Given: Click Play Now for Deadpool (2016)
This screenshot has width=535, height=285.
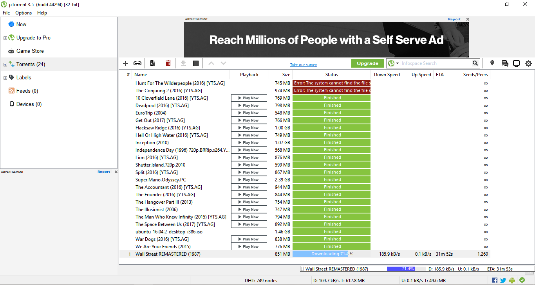Looking at the screenshot, I should pos(249,106).
